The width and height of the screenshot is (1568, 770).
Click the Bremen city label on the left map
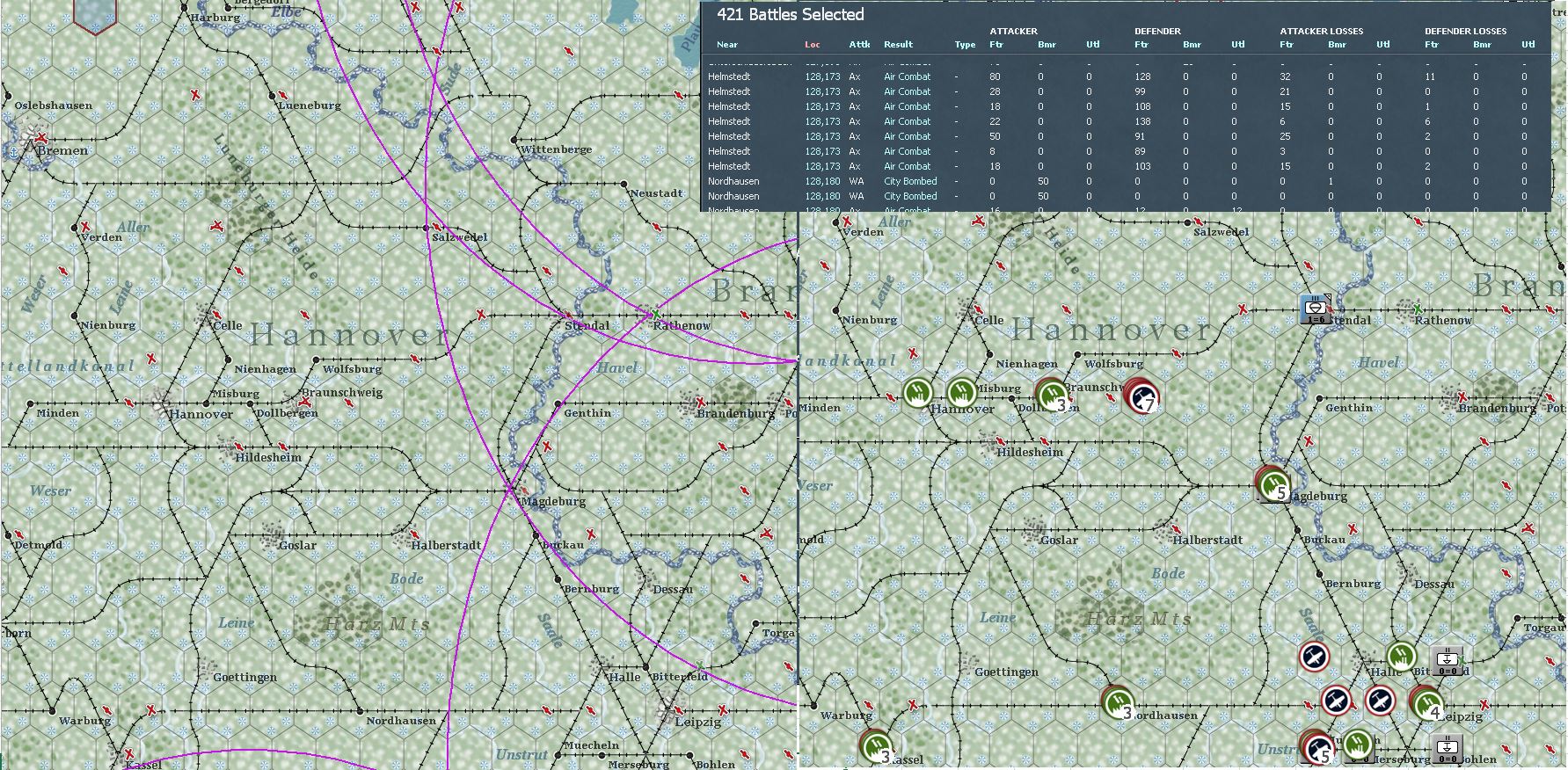(x=63, y=150)
